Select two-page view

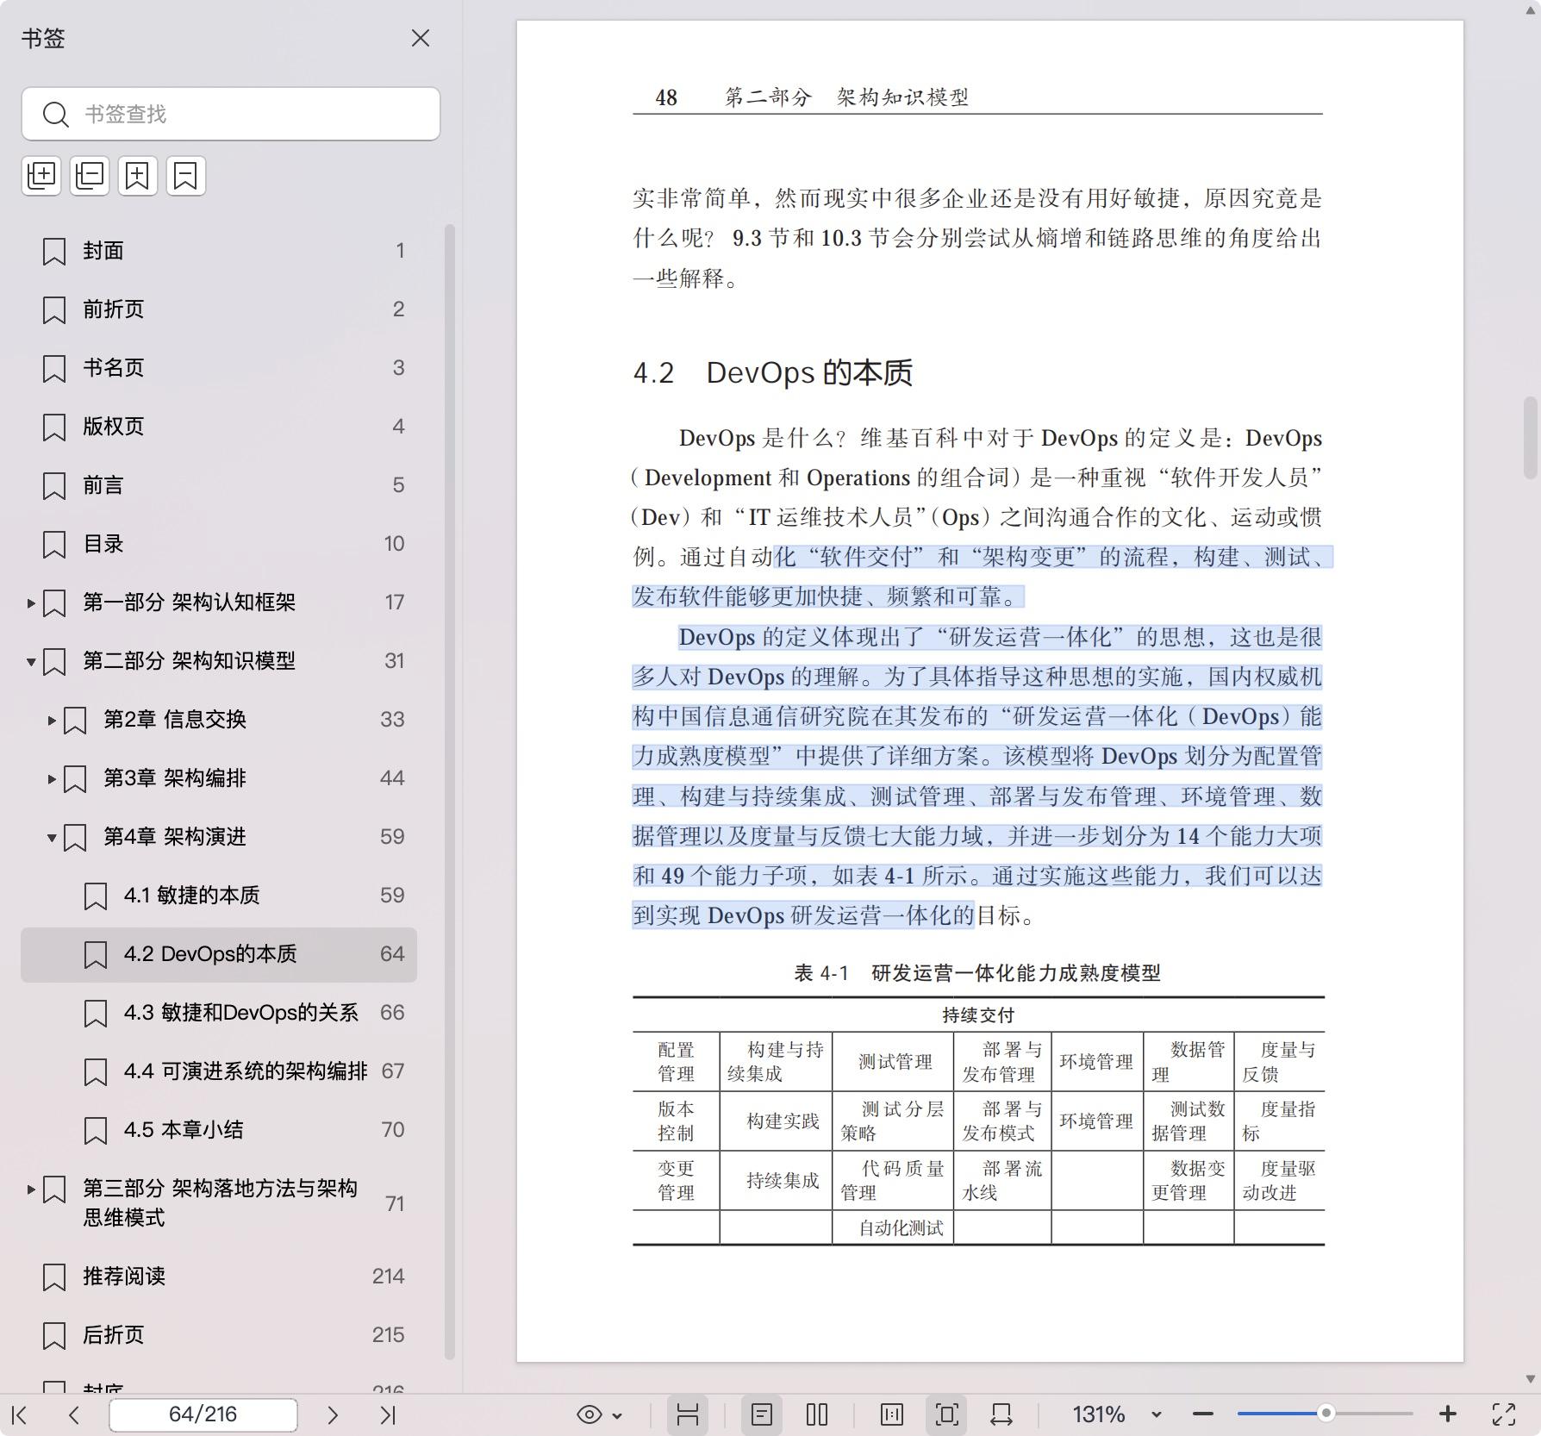(x=817, y=1414)
